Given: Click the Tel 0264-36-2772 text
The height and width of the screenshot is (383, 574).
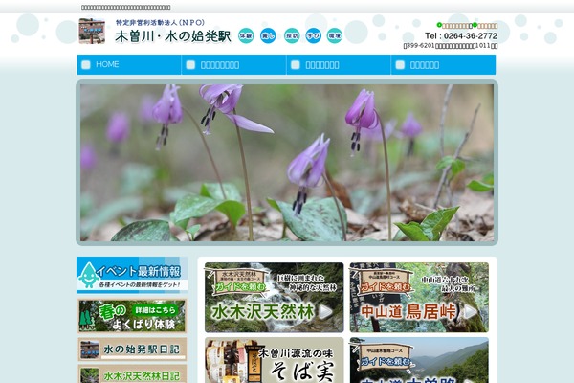Looking at the screenshot, I should click(x=461, y=36).
